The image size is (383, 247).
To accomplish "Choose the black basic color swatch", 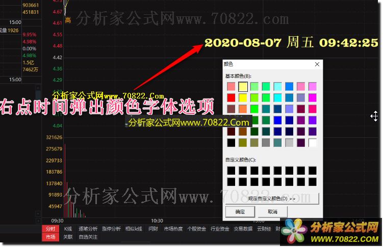I will pyautogui.click(x=231, y=143).
